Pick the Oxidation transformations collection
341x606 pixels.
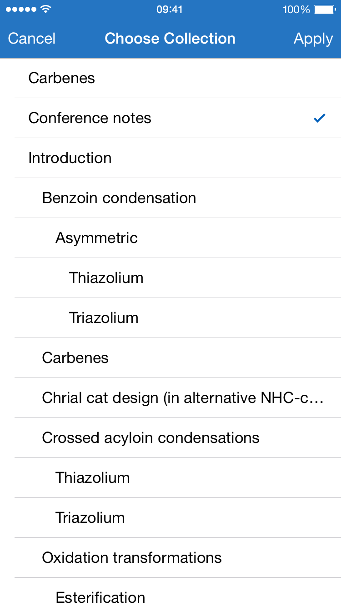pos(170,558)
